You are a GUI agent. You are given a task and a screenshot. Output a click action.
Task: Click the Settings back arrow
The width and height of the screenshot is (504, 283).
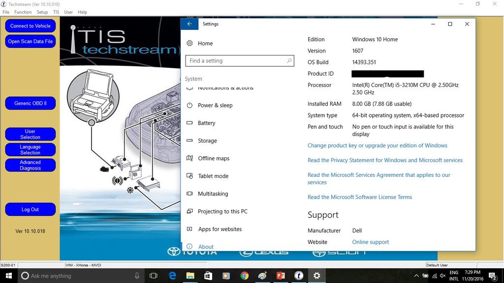click(189, 24)
